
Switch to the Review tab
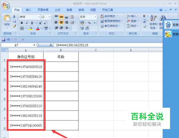click(81, 10)
